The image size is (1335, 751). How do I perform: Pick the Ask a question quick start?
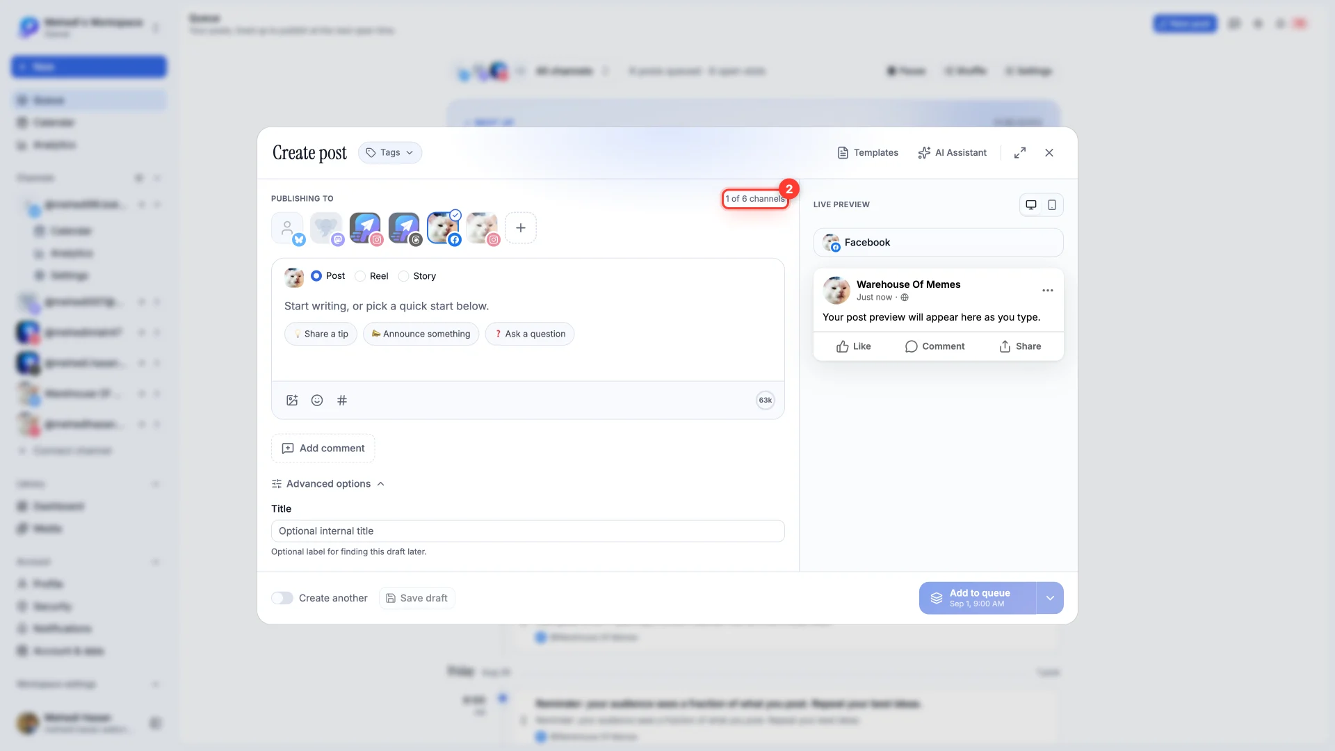tap(530, 334)
